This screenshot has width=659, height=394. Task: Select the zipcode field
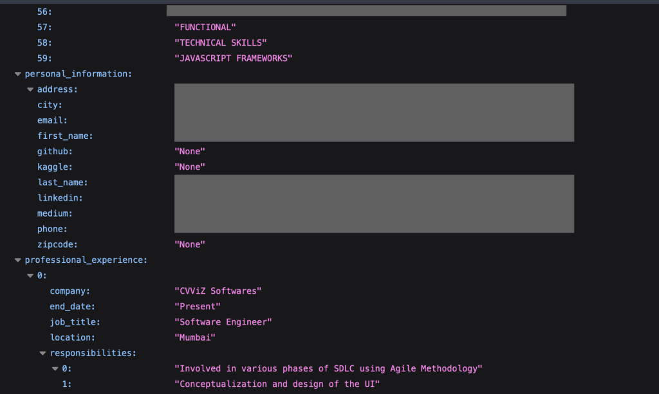(57, 244)
